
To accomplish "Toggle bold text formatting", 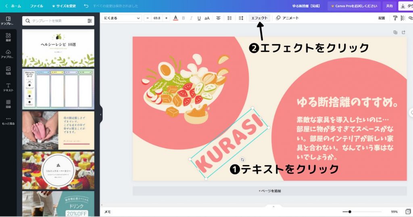I will pyautogui.click(x=184, y=18).
